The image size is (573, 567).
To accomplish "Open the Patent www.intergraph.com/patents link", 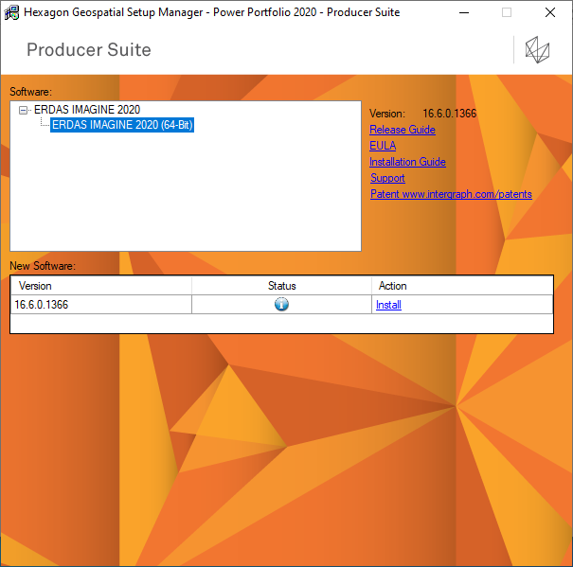I will (x=451, y=194).
